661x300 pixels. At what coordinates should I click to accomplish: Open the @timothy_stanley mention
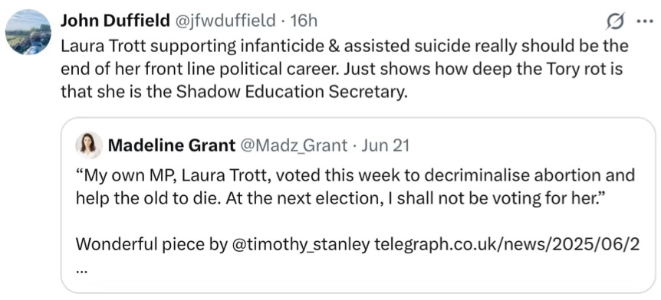point(300,244)
